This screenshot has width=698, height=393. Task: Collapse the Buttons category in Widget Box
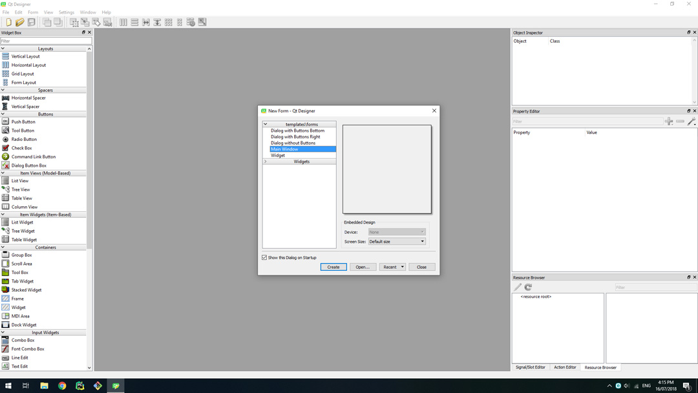pyautogui.click(x=3, y=114)
